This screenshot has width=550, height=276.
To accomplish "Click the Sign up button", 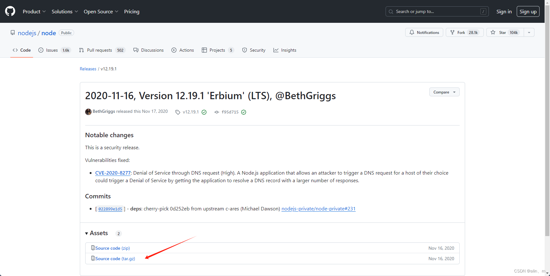I will click(528, 11).
